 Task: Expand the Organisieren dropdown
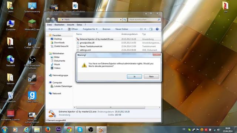pos(55,29)
